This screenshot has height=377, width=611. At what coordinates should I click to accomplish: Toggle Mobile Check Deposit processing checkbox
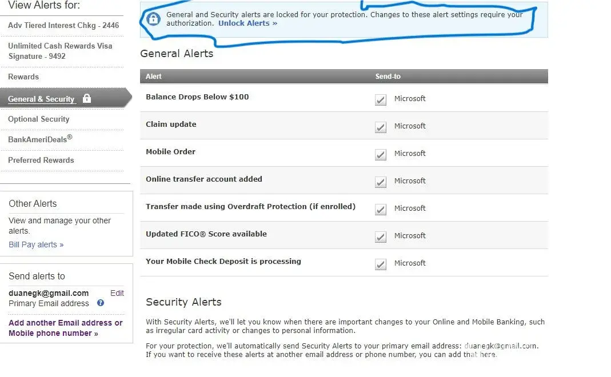click(x=381, y=264)
